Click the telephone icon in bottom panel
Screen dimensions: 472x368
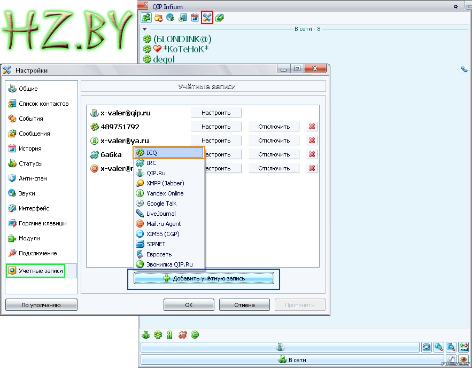426,347
